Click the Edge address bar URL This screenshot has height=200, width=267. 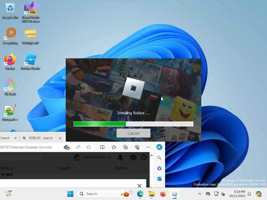tap(26, 147)
